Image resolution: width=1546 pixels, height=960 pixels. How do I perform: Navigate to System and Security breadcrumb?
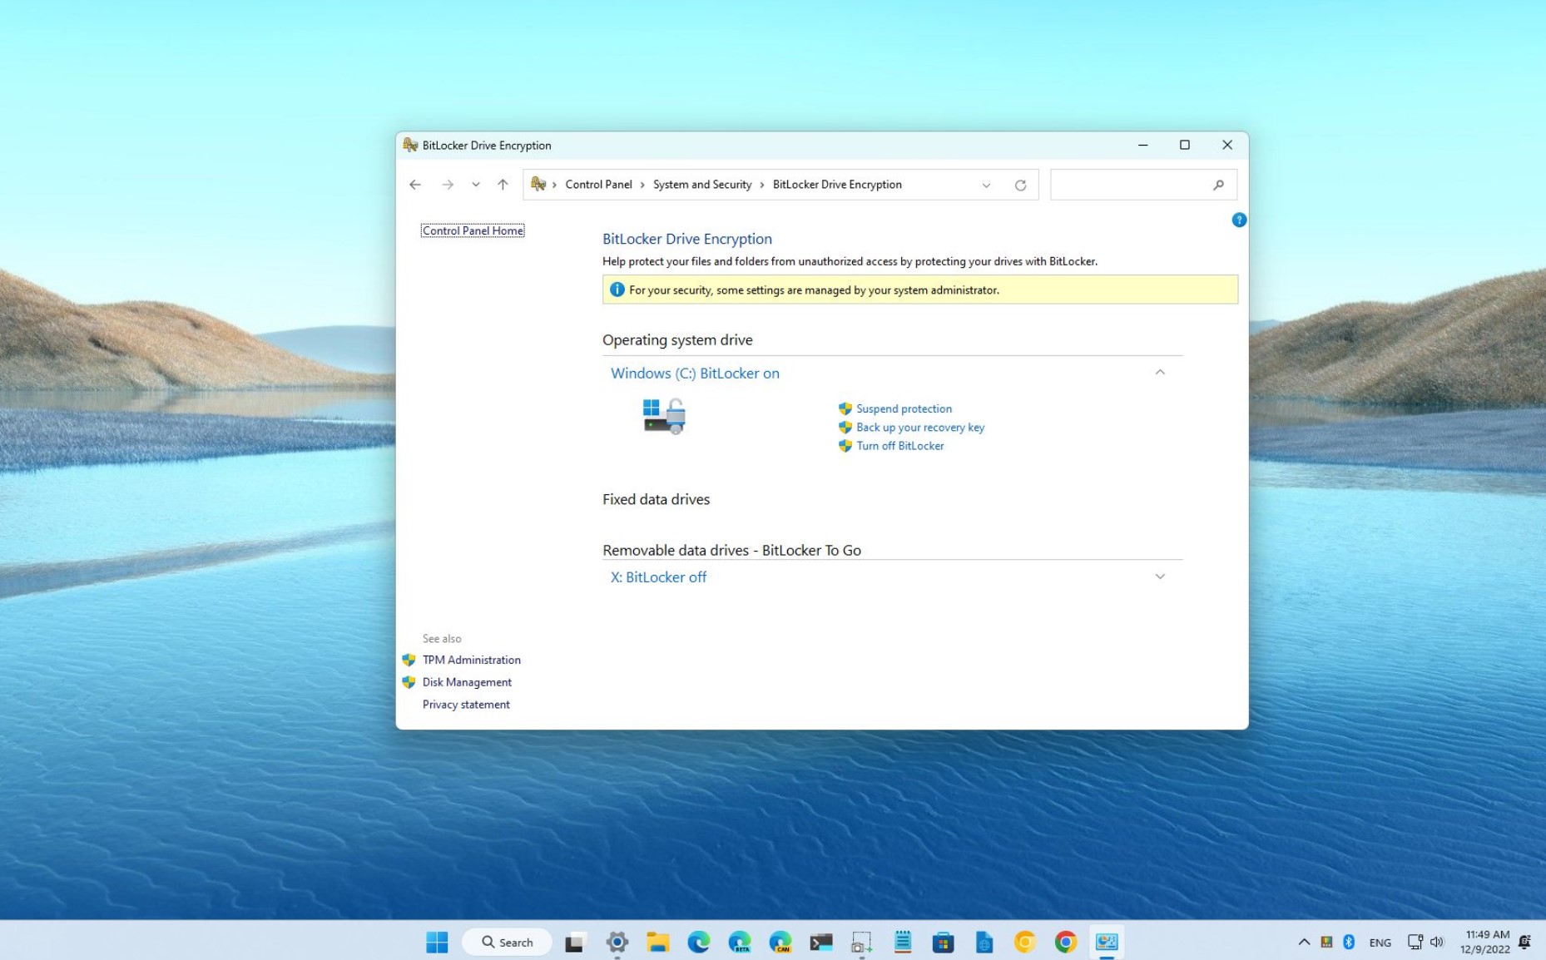pos(702,184)
